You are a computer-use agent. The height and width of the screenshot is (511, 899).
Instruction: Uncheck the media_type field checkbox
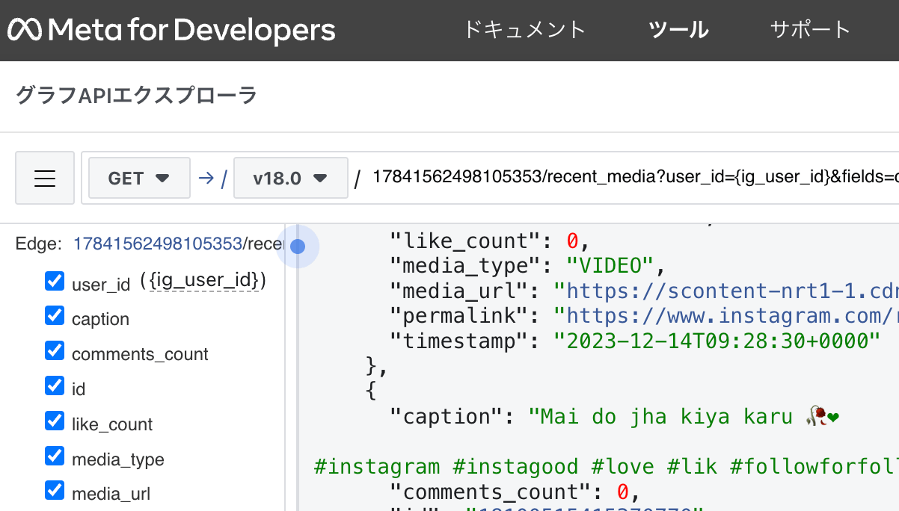(55, 456)
